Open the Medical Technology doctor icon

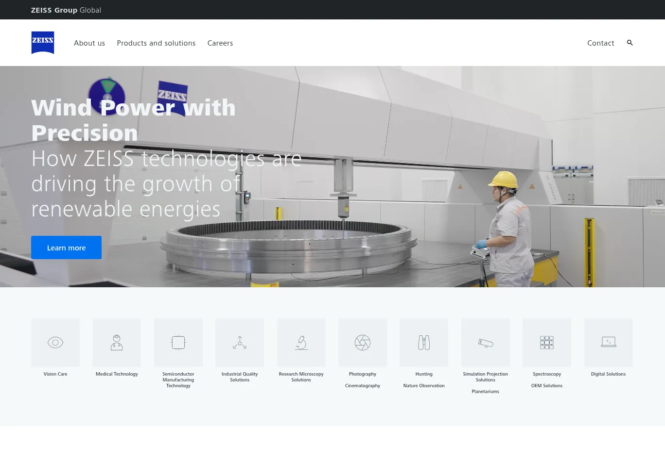pos(117,343)
